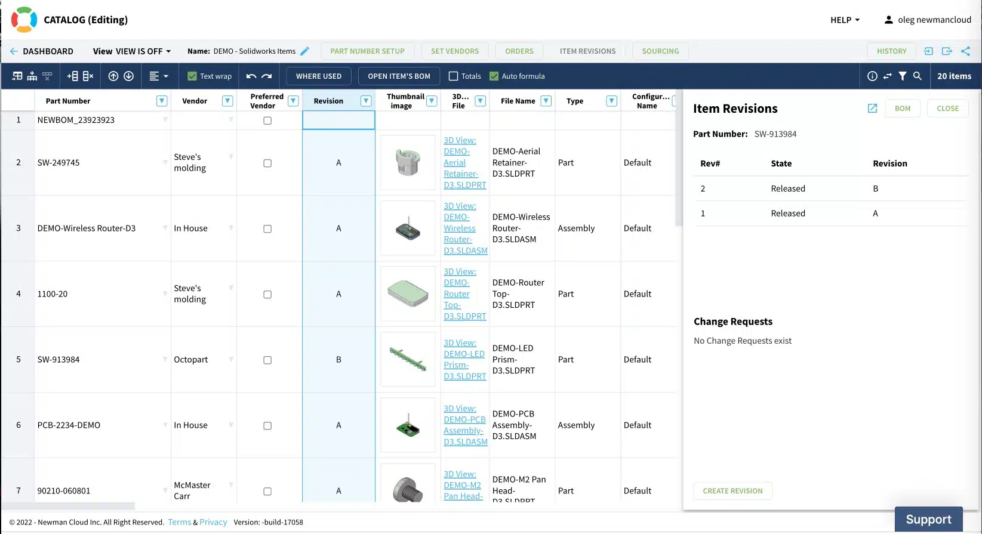Check Preferred Vendor for PCB-2234-DEMO
This screenshot has height=534, width=982.
coord(267,425)
